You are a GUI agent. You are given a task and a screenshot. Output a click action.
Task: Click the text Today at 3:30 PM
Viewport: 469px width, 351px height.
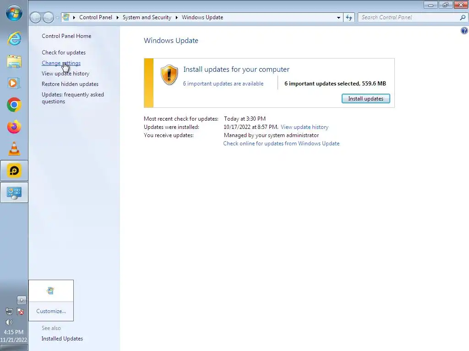[245, 119]
